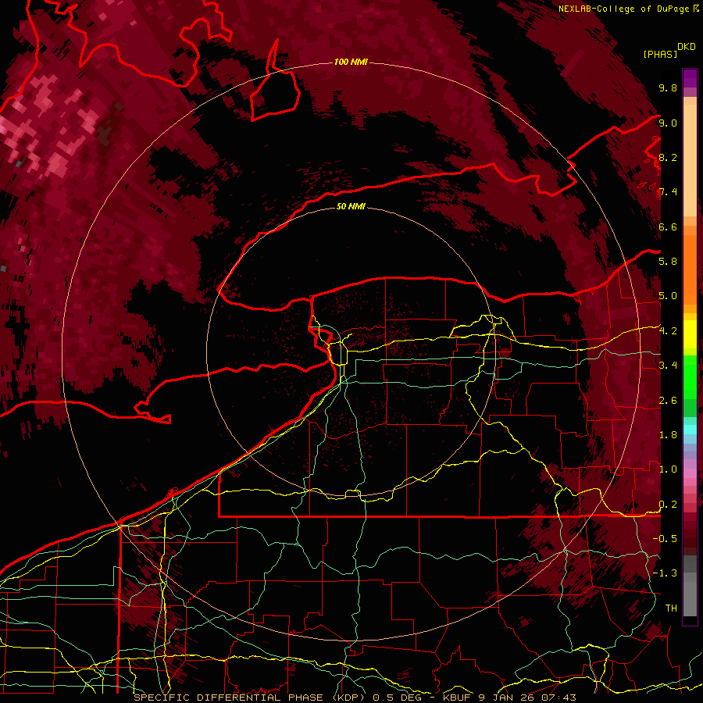Select the 8.2 legend value

[x=668, y=157]
